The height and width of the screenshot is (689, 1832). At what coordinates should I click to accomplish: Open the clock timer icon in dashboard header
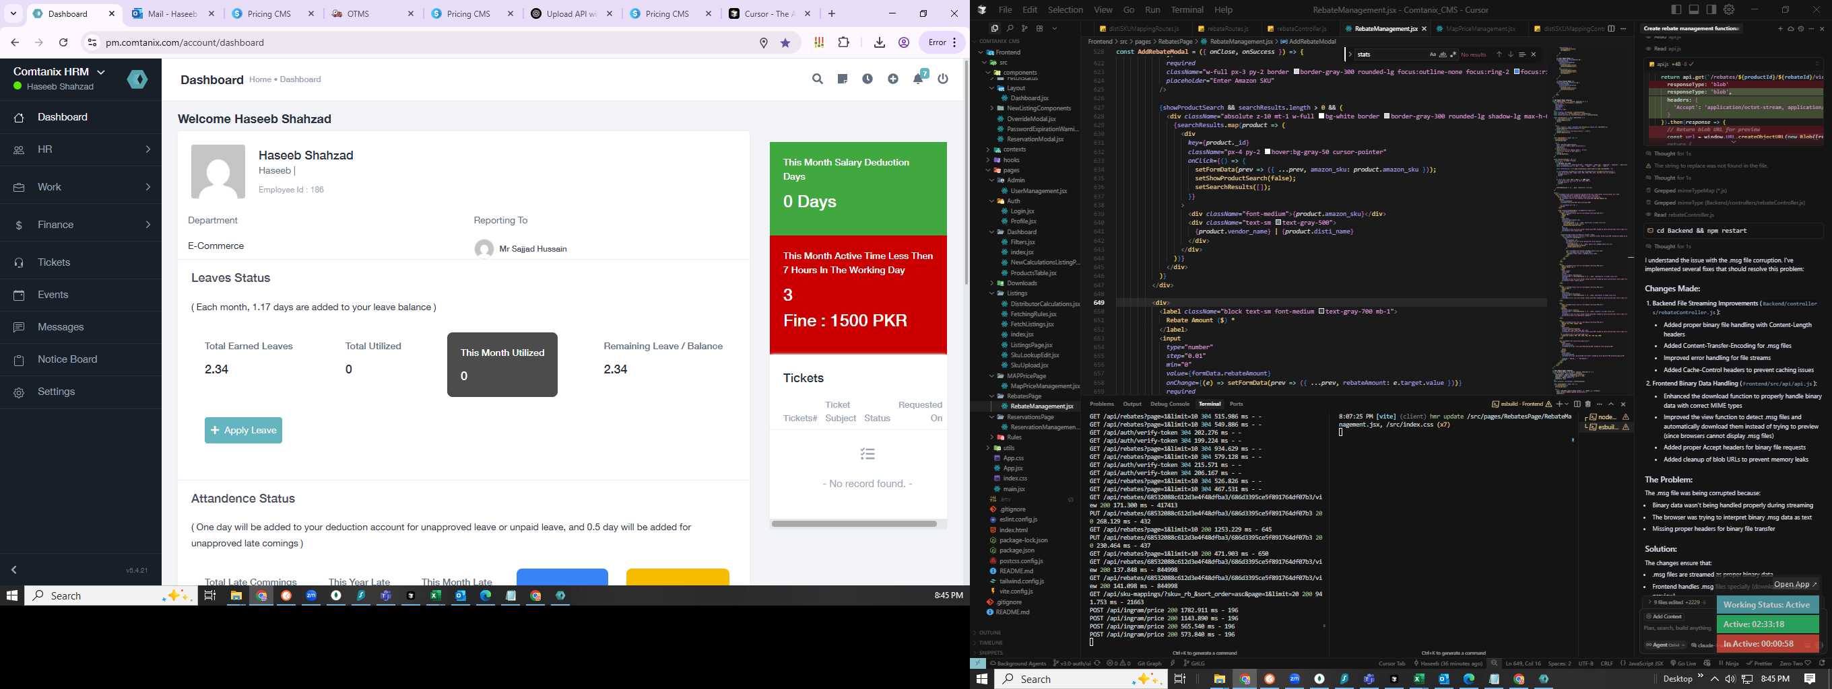[868, 79]
